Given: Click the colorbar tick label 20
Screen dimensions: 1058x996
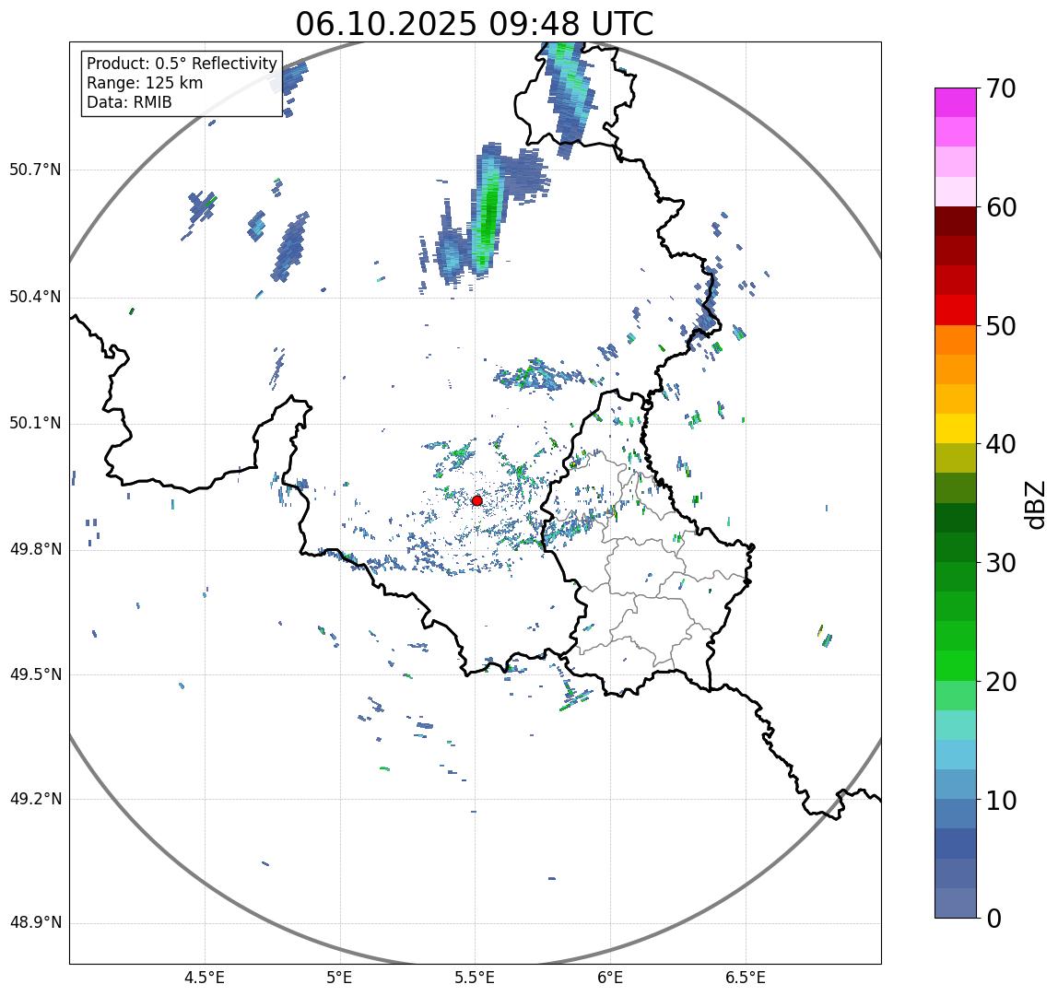Looking at the screenshot, I should pos(1001,682).
